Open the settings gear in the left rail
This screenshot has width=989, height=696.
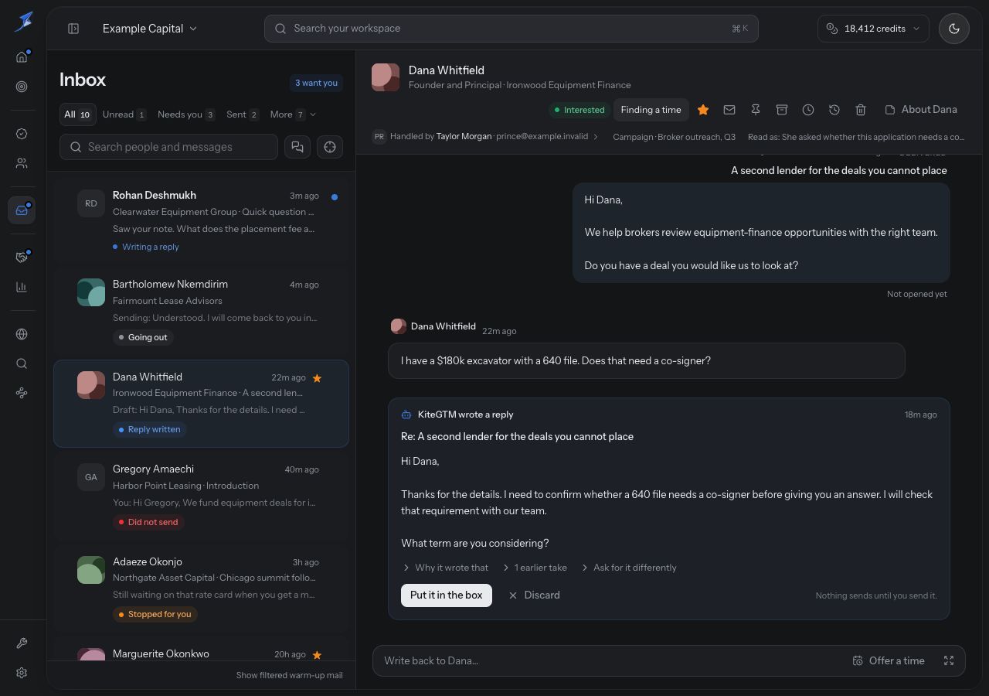(22, 673)
